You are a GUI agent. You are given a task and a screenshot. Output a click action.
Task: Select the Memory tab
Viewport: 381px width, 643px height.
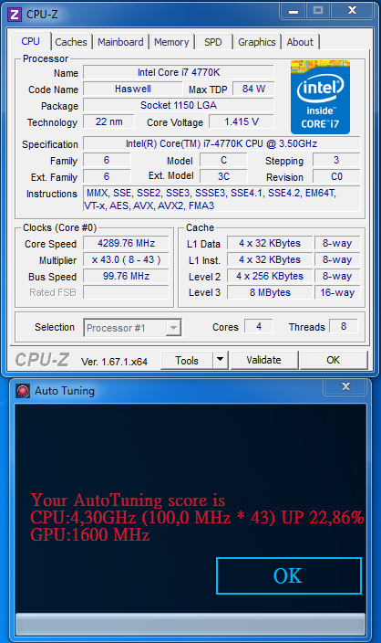[x=171, y=42]
